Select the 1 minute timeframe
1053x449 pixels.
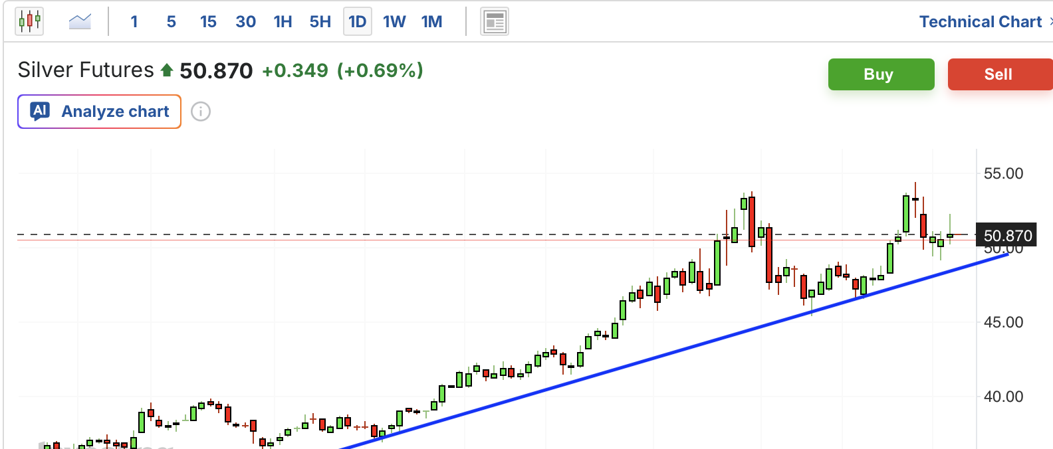tap(134, 22)
